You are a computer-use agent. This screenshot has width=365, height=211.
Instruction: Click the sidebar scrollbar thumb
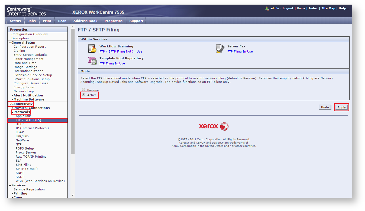coord(73,91)
